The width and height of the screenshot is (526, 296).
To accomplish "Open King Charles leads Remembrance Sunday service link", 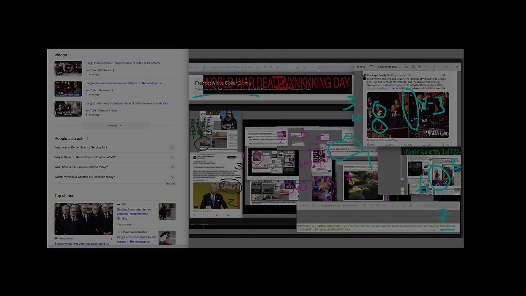I will [x=127, y=103].
